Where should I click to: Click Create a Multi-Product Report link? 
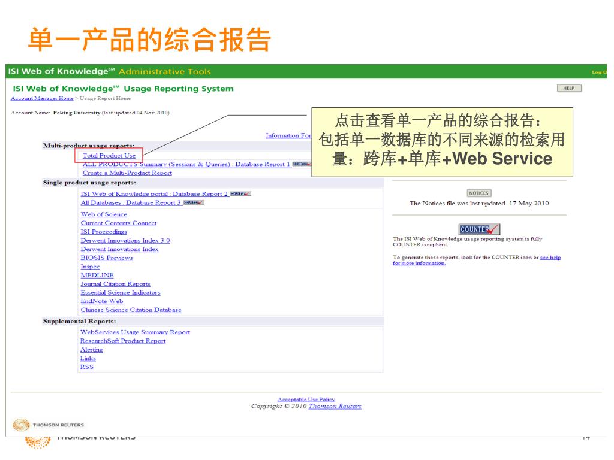point(127,173)
